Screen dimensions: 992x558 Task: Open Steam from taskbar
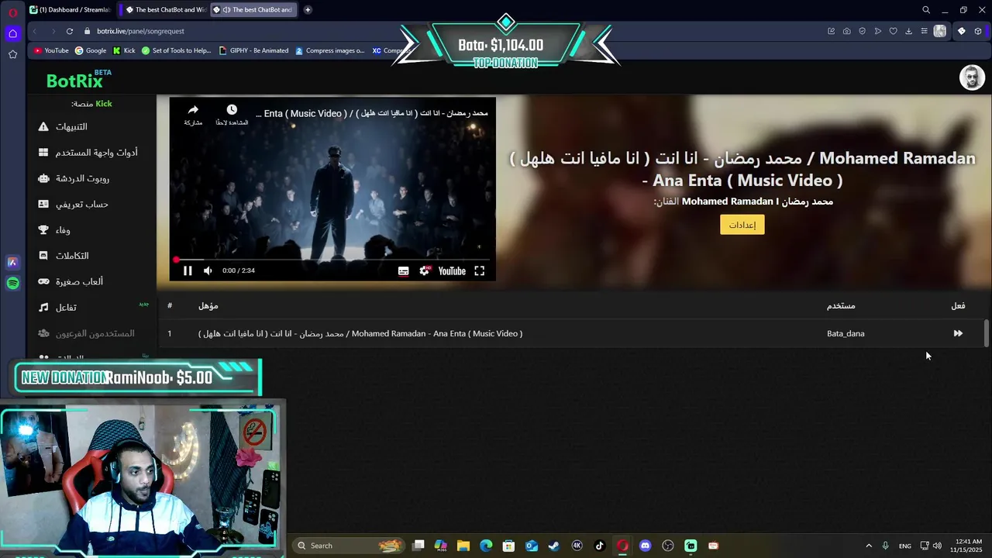click(554, 546)
